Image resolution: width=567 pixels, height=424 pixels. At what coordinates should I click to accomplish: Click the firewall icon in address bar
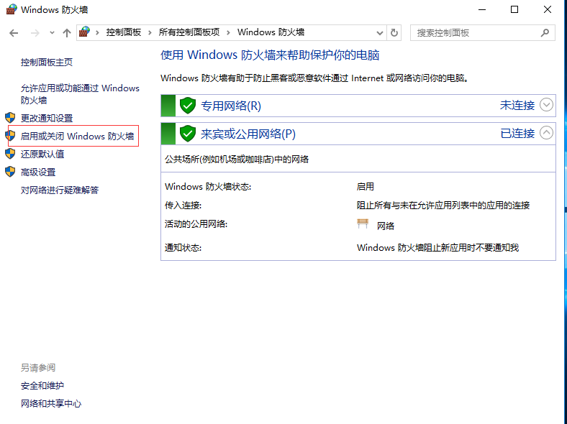click(x=85, y=32)
